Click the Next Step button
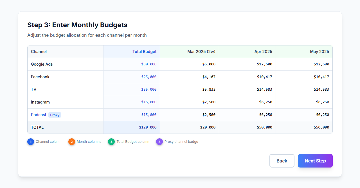Image resolution: width=360 pixels, height=188 pixels. pos(315,161)
